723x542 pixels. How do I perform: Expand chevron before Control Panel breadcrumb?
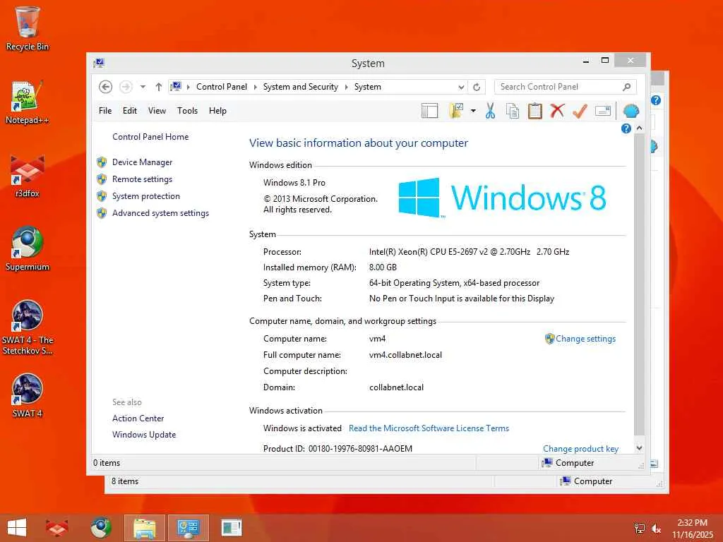click(188, 87)
